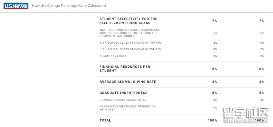The width and height of the screenshot is (273, 127).
Task: Click the U.S. News logo
Action: [x=16, y=6]
